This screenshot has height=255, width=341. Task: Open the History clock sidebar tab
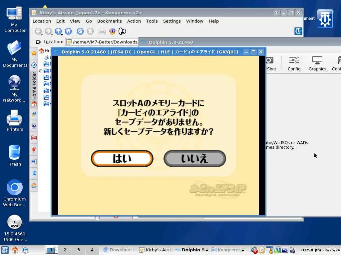[x=34, y=65]
